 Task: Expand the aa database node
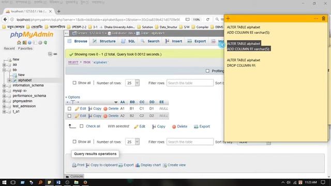4,65
